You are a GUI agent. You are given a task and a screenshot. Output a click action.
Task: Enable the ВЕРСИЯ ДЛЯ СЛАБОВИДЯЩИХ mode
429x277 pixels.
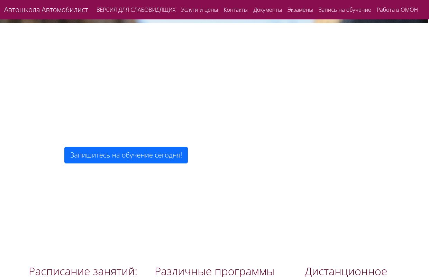[136, 10]
